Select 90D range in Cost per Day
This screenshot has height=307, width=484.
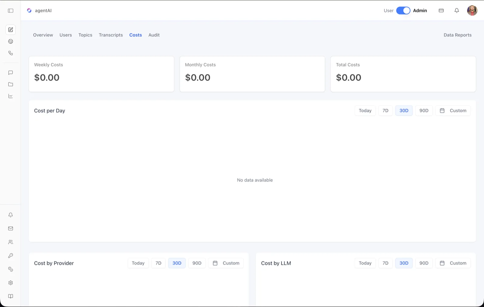pos(424,111)
